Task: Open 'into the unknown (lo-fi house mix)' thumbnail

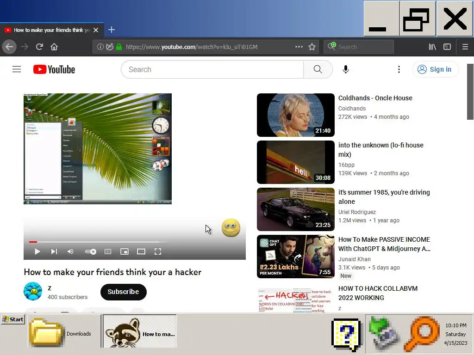Action: [x=296, y=162]
